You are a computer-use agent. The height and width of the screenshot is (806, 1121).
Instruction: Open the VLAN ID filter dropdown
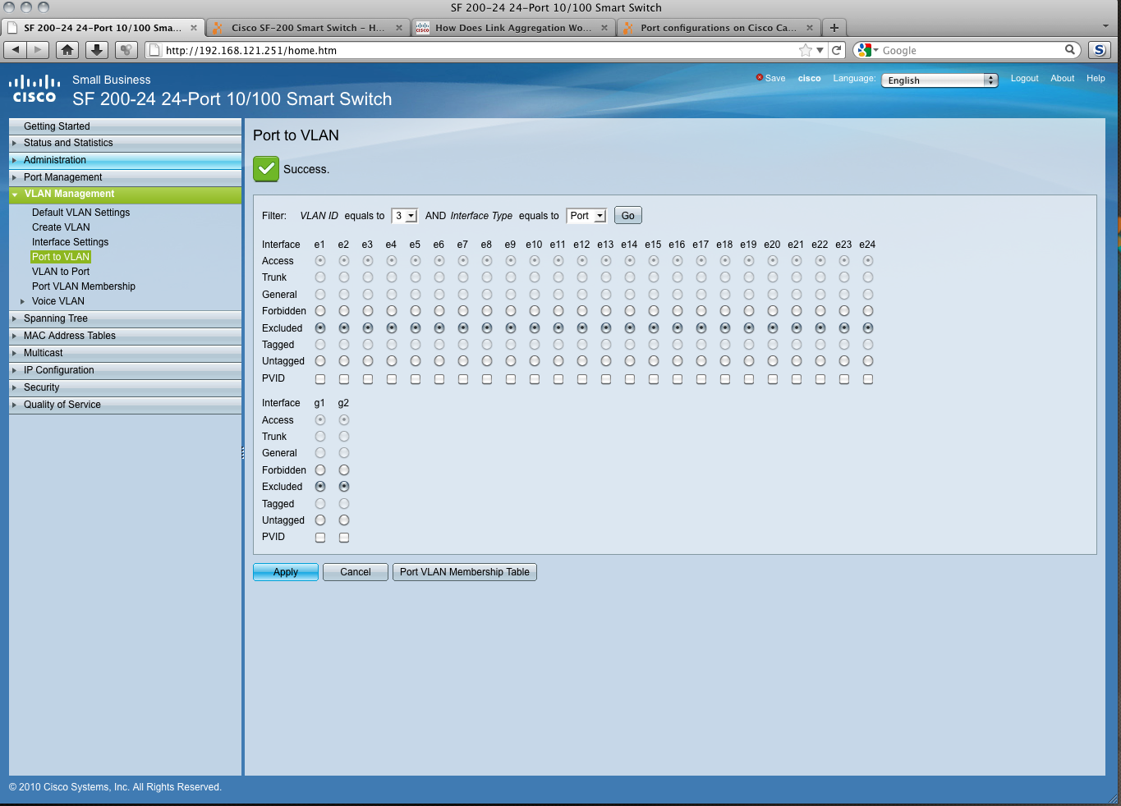[405, 216]
